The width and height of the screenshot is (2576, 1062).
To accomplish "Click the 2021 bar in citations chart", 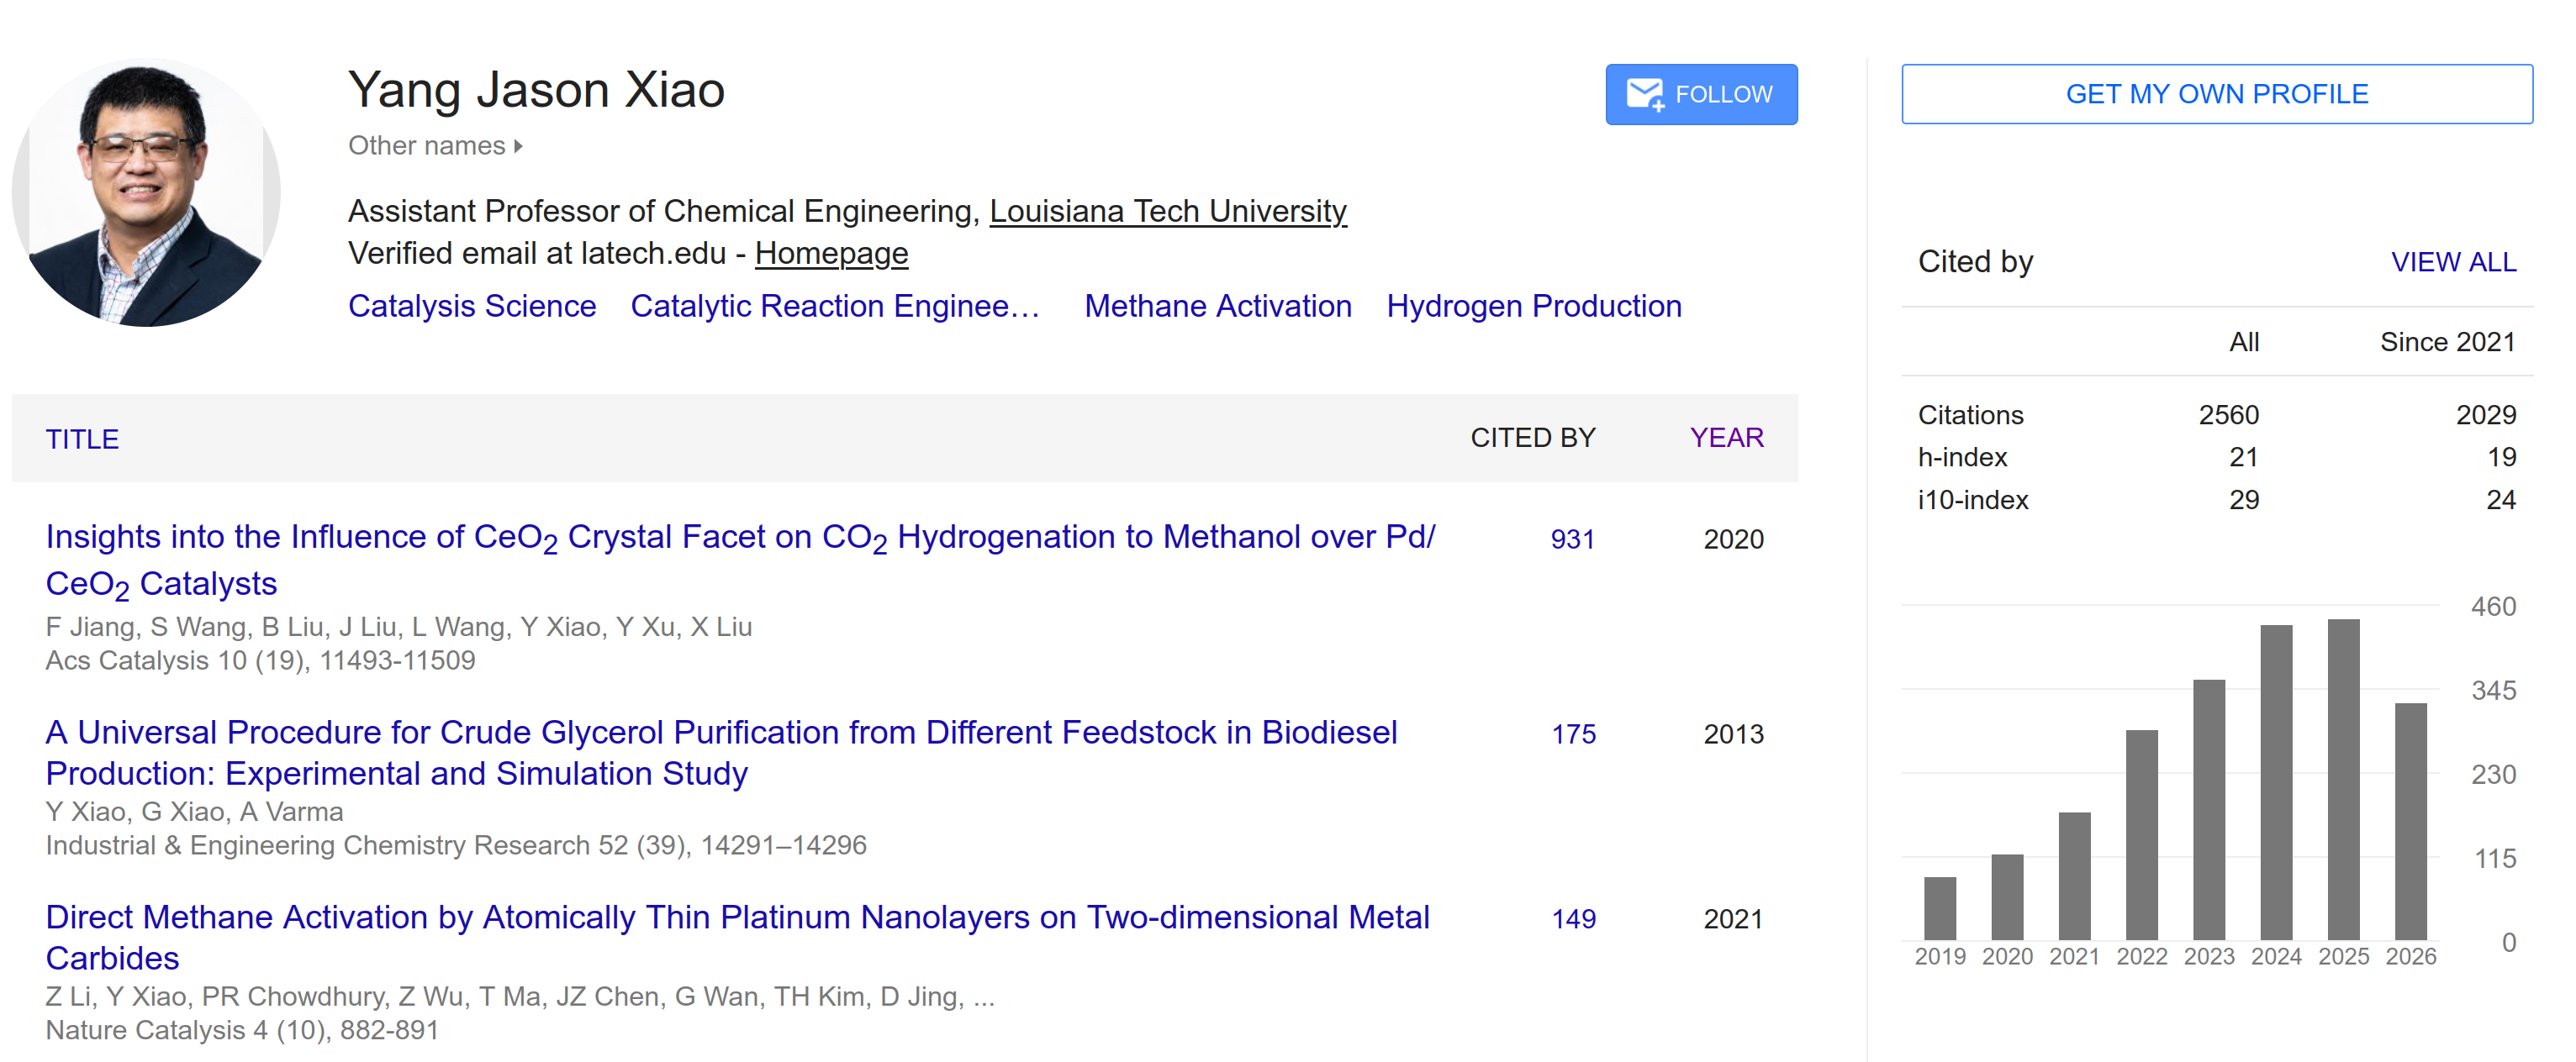I will tap(2074, 876).
